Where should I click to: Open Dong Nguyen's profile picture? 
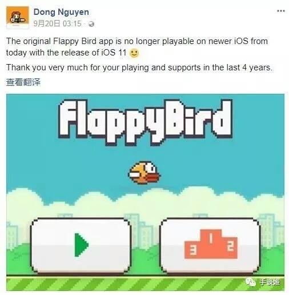18,17
